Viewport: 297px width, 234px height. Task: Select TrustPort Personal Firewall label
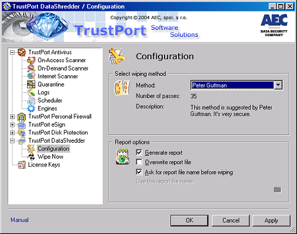(x=60, y=116)
